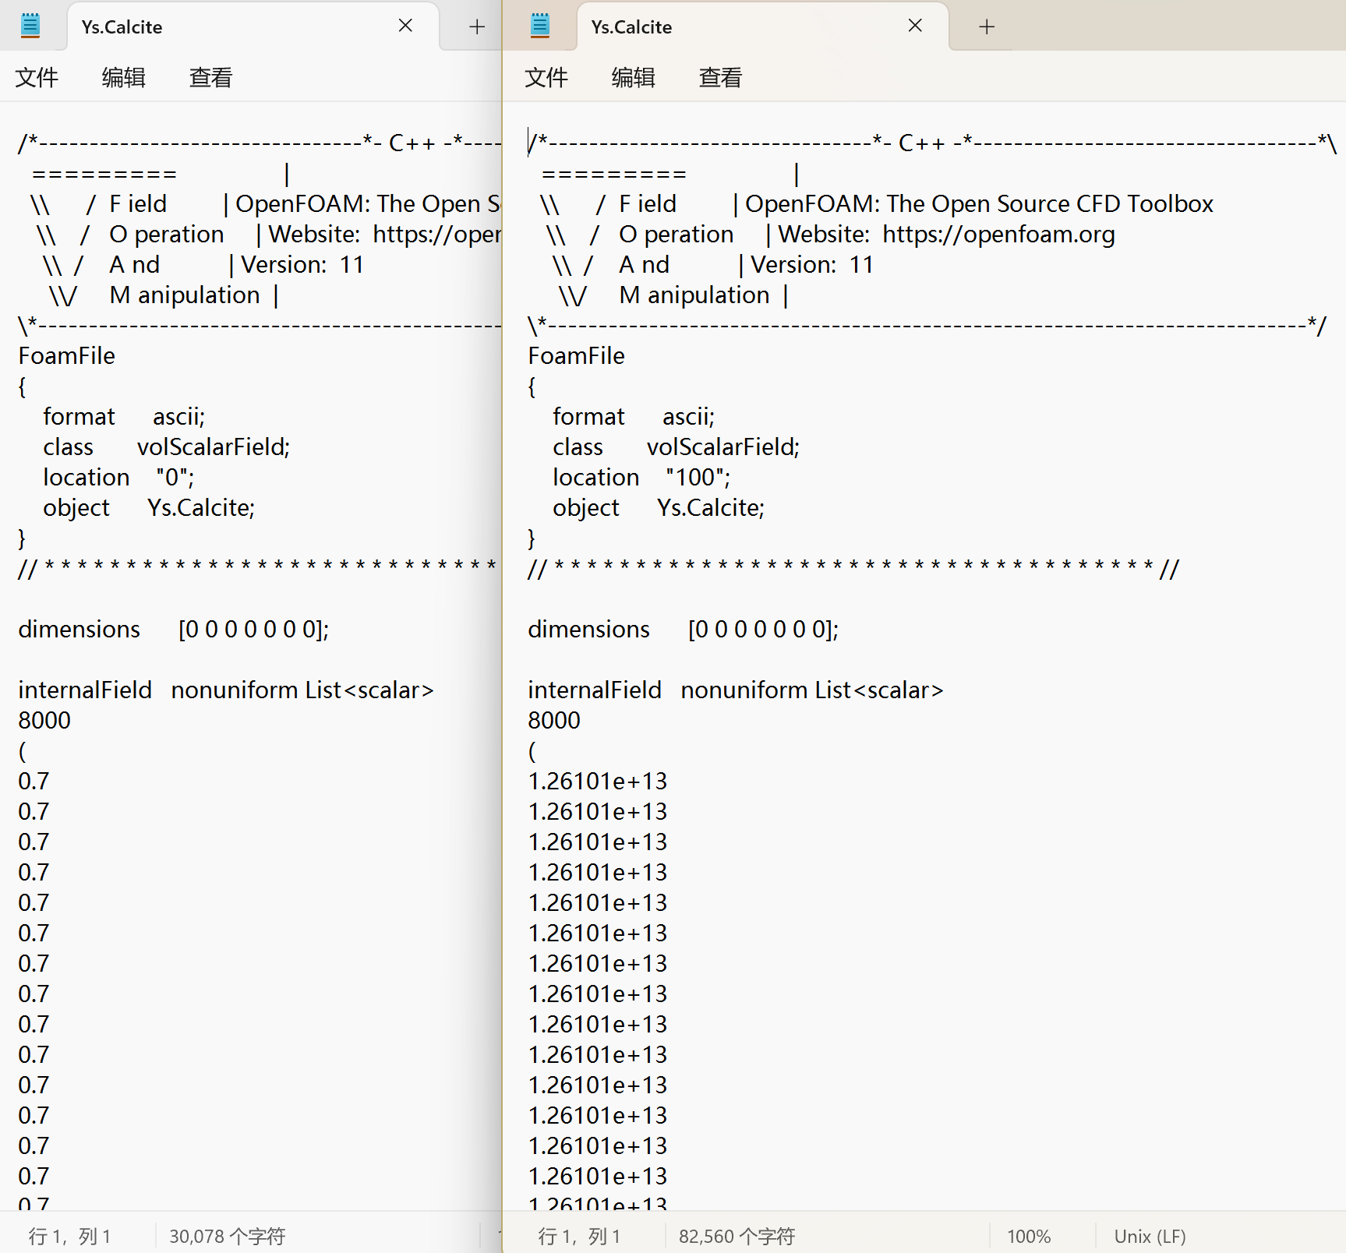1346x1253 pixels.
Task: Add a new tab in right Notepad window
Action: (x=987, y=27)
